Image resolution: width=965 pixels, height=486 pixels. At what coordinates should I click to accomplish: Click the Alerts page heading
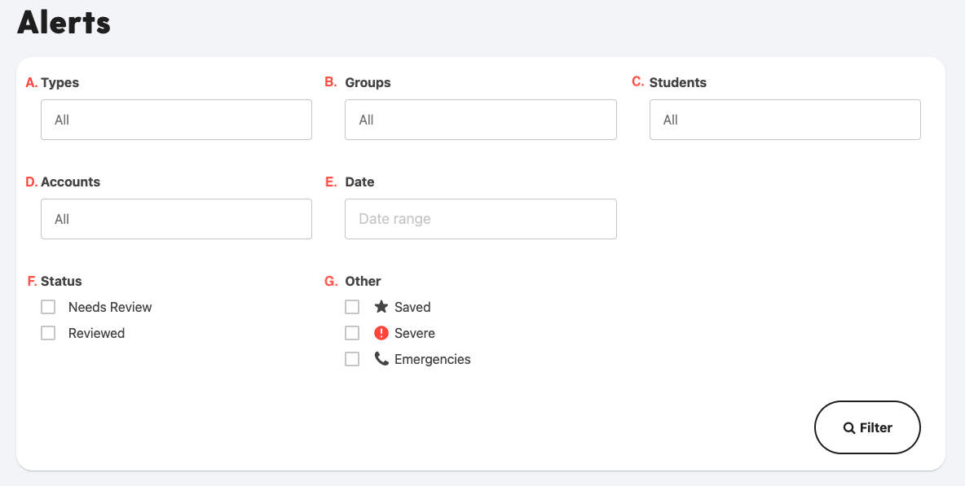[x=64, y=22]
